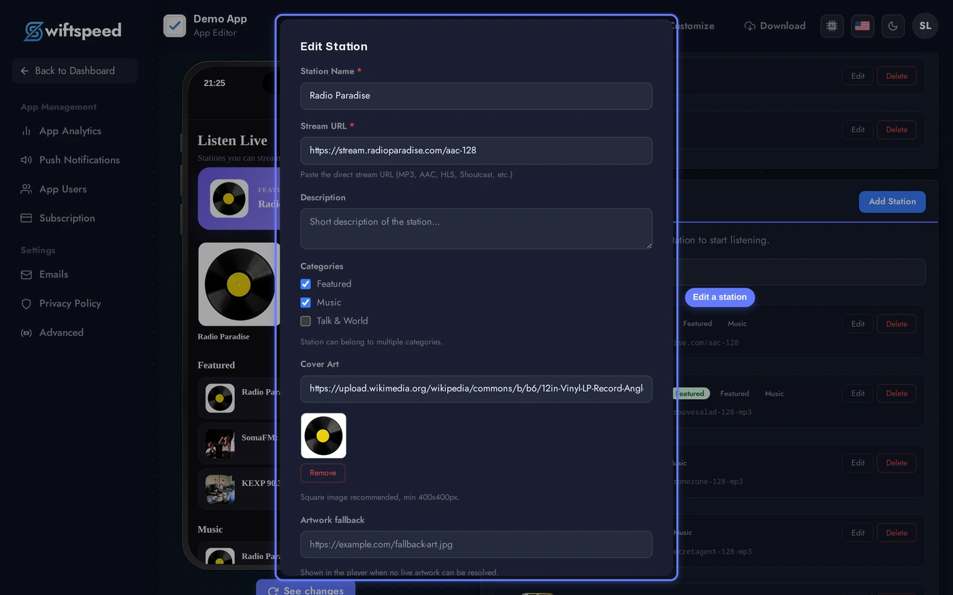Edit the groovesalad-128-mp3 station
This screenshot has width=953, height=595.
[858, 394]
